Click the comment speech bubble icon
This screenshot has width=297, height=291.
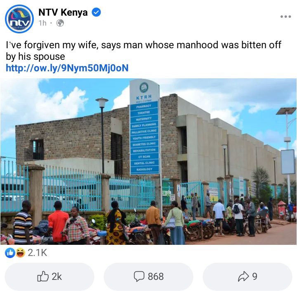click(x=139, y=277)
